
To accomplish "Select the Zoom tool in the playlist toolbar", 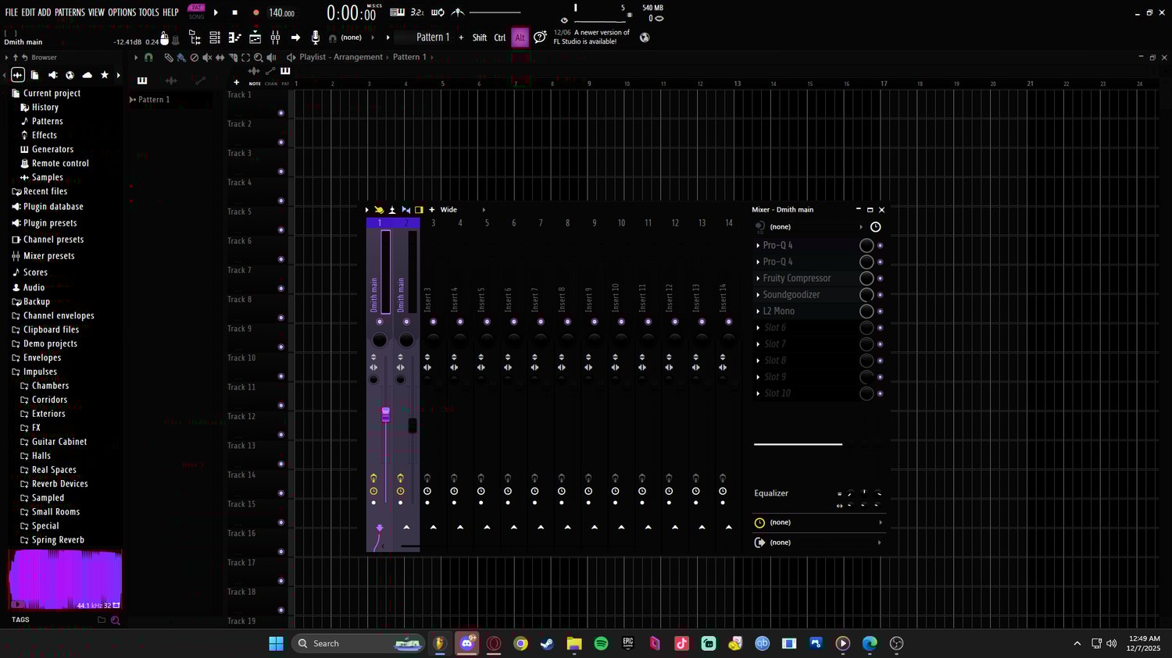I will 258,58.
